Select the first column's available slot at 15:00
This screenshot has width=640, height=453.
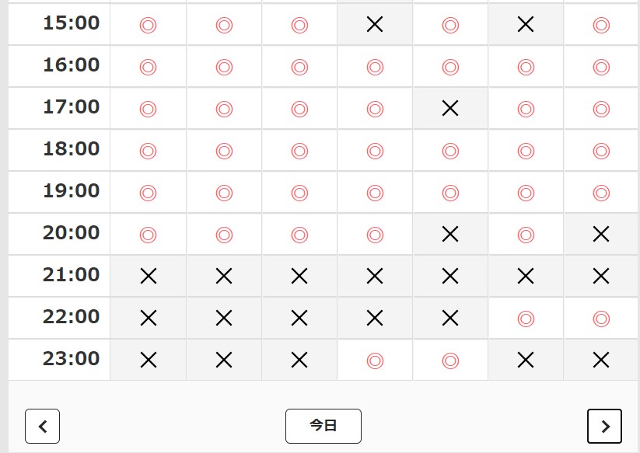point(148,24)
